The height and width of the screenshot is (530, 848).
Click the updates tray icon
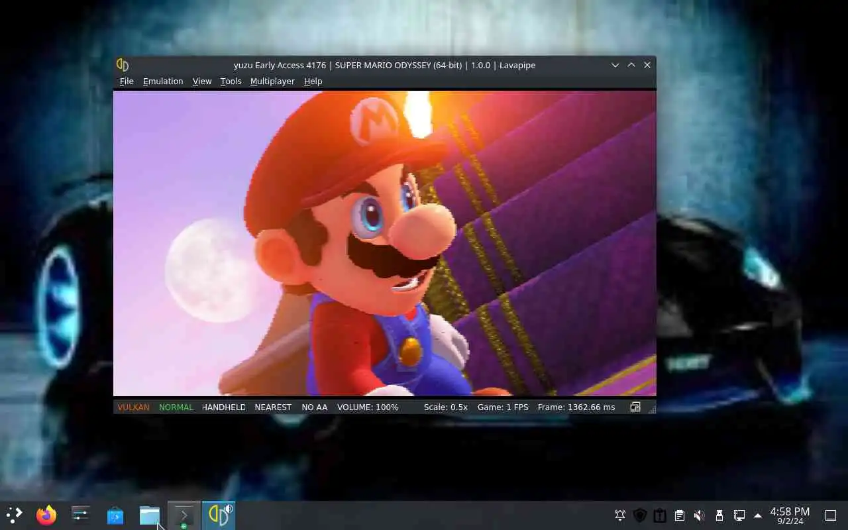(x=660, y=515)
